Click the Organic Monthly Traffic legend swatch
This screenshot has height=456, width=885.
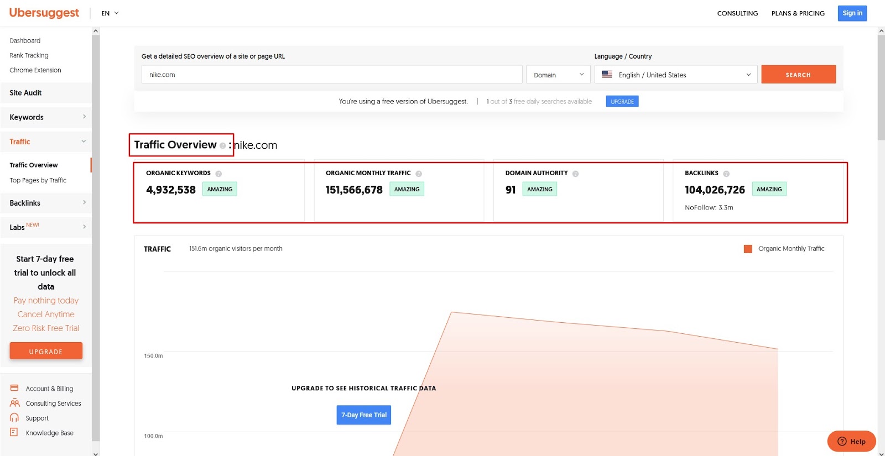pos(748,249)
